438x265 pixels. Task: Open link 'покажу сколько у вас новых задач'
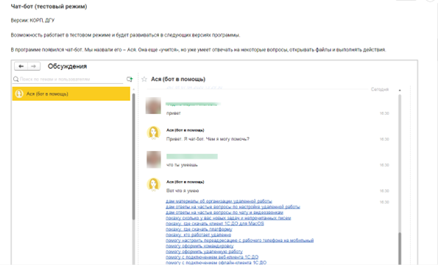[x=228, y=218]
